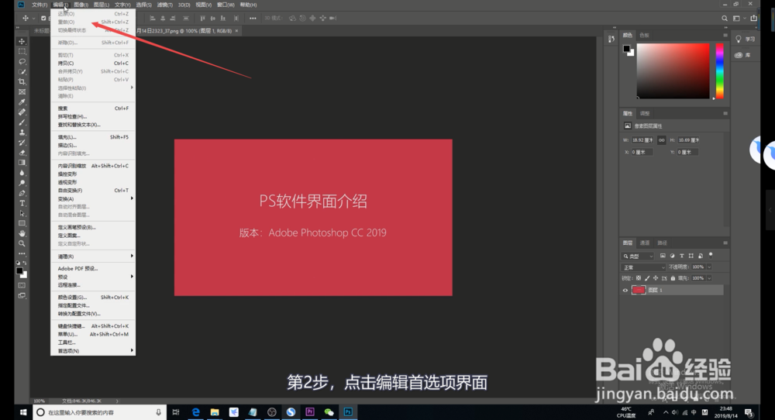Click the hue slider strip in Color panel
The image size is (775, 420).
point(720,71)
